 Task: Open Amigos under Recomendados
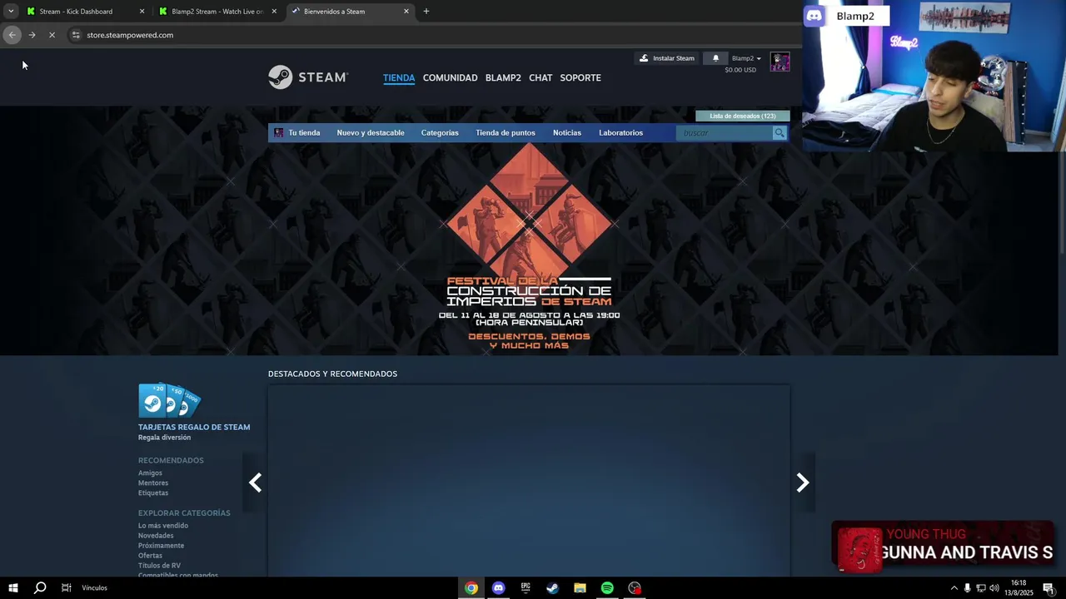click(x=150, y=473)
